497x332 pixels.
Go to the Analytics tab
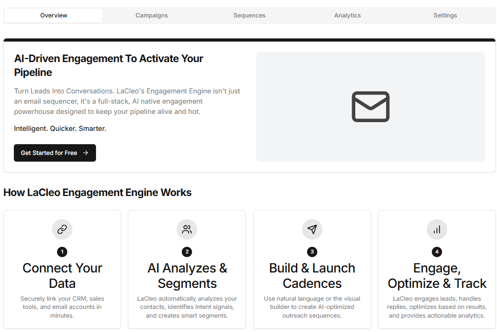348,15
